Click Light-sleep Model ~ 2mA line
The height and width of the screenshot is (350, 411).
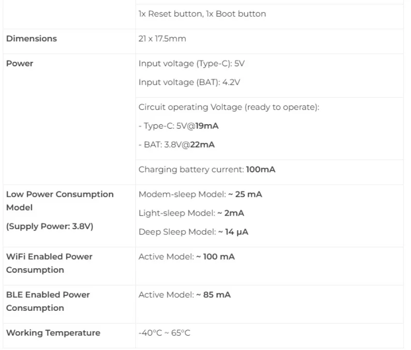point(191,213)
